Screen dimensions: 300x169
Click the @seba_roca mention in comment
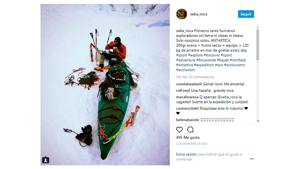pos(227,97)
